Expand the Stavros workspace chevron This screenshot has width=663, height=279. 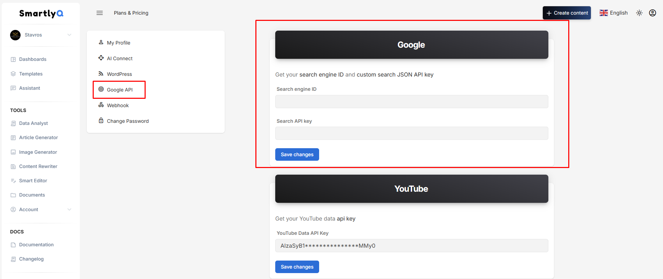point(69,35)
